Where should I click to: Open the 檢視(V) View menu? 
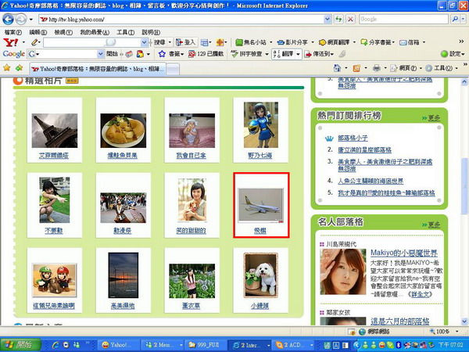(x=63, y=32)
